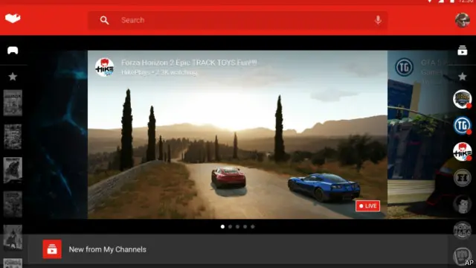
Task: Open first game cover in left sidebar
Action: click(x=13, y=103)
